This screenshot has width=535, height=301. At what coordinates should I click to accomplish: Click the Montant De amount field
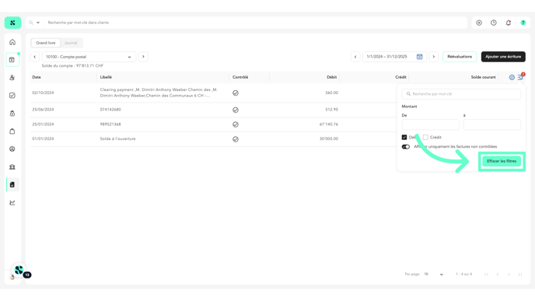(x=430, y=124)
